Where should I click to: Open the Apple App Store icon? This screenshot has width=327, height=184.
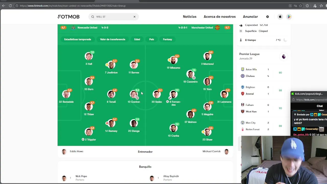coord(280,17)
